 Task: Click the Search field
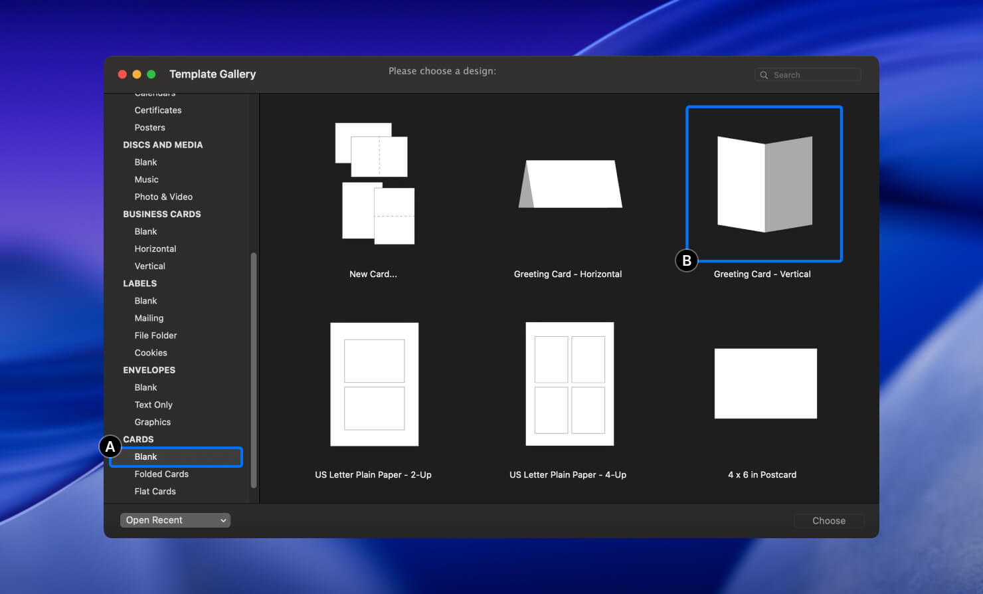(814, 74)
